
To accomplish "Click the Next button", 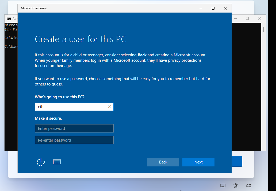I will click(198, 162).
